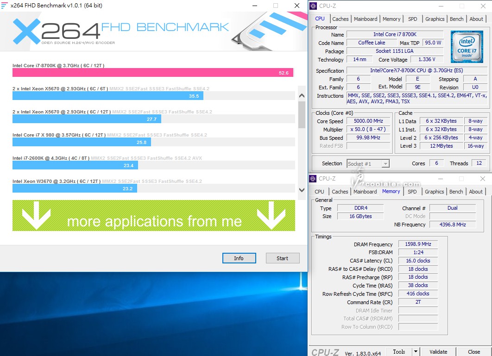Click the x264 FHD Benchmark title bar icon
This screenshot has height=356, width=492.
point(4,6)
